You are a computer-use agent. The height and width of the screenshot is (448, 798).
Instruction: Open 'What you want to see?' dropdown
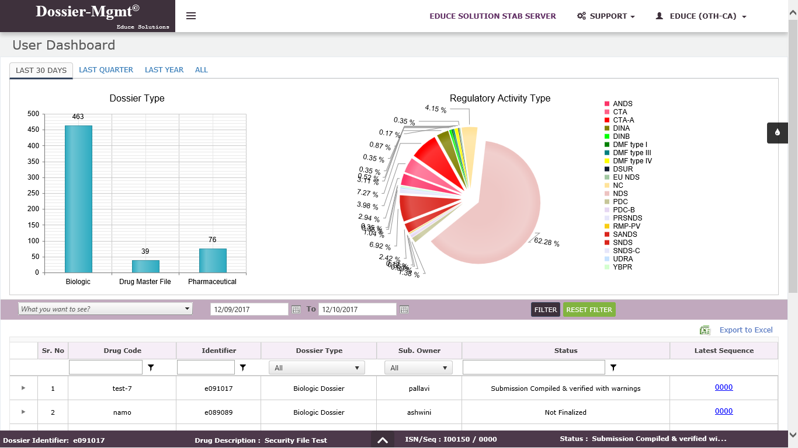tap(105, 309)
